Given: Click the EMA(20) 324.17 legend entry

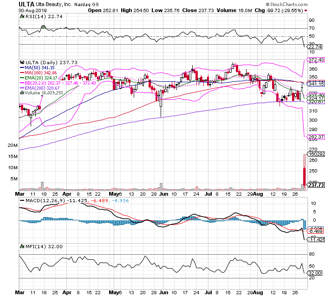Looking at the screenshot, I should coord(39,78).
